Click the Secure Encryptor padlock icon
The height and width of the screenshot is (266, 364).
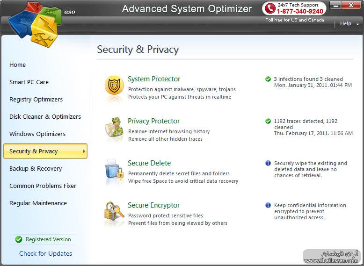[114, 211]
